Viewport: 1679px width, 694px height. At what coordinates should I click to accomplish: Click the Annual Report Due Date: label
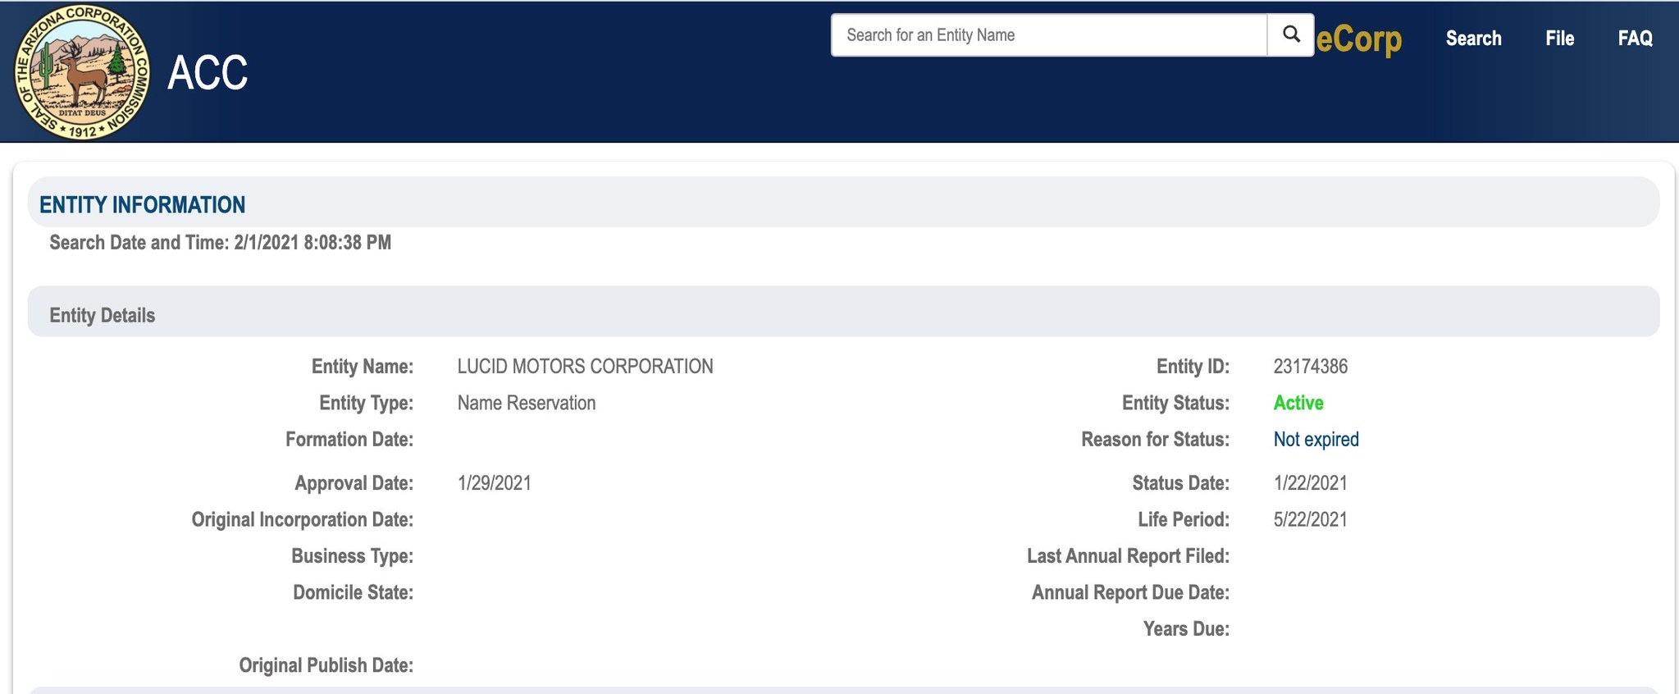pyautogui.click(x=1130, y=592)
